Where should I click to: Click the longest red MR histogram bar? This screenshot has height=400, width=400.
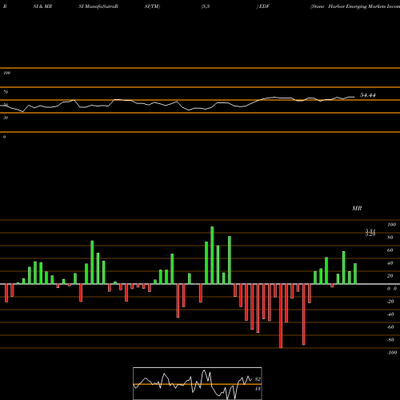[x=281, y=316]
